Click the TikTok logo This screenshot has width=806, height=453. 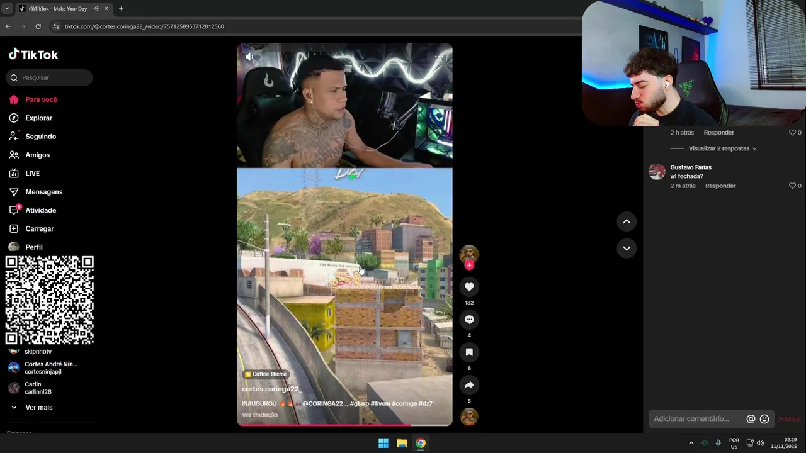click(33, 55)
